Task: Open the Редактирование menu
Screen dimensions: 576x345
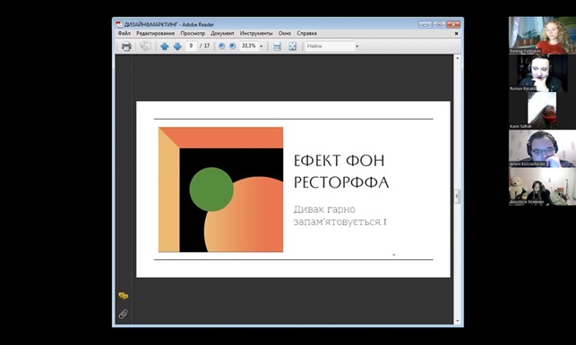Action: 155,33
